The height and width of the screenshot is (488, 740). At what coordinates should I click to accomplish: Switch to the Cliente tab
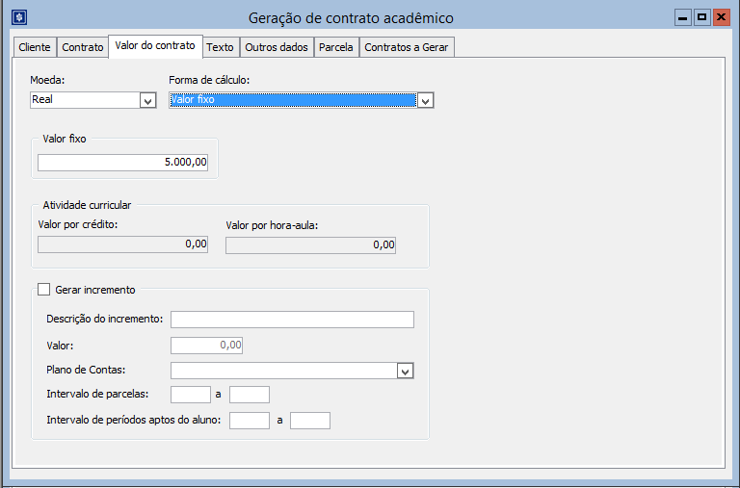pyautogui.click(x=34, y=47)
